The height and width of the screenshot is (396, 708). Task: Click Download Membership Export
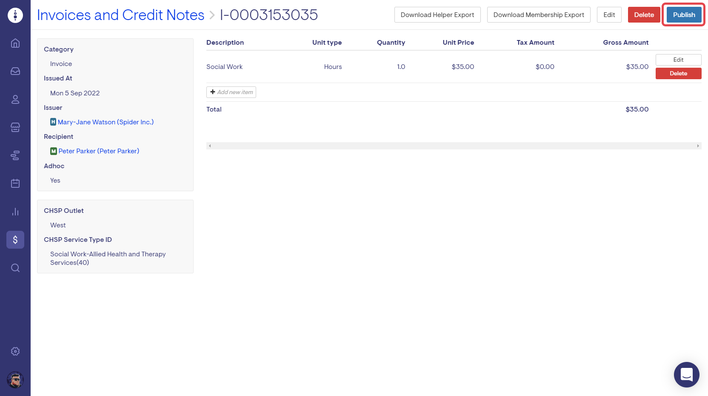pyautogui.click(x=538, y=15)
